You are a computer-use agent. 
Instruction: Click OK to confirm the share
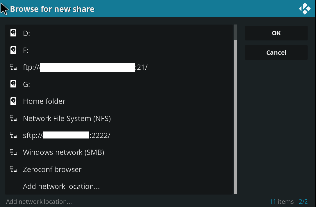click(276, 33)
